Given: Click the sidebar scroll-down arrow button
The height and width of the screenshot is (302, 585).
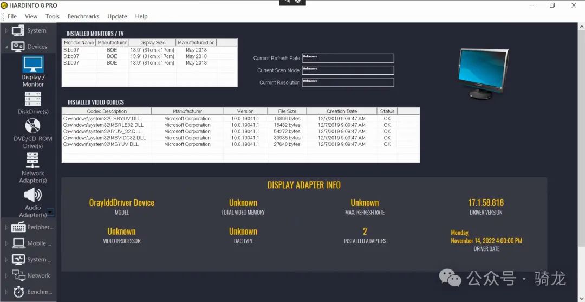Looking at the screenshot, I should coord(51,213).
